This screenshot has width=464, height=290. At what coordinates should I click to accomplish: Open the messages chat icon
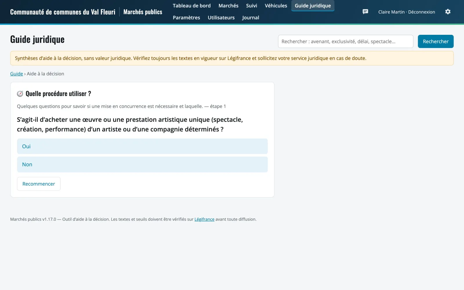click(x=365, y=12)
